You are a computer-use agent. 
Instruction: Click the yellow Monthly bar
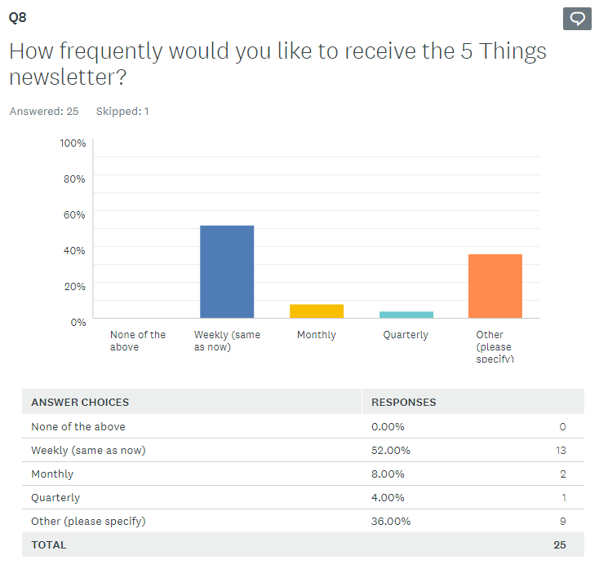coord(317,311)
